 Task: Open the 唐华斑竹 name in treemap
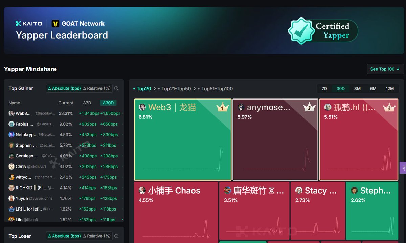coord(258,191)
